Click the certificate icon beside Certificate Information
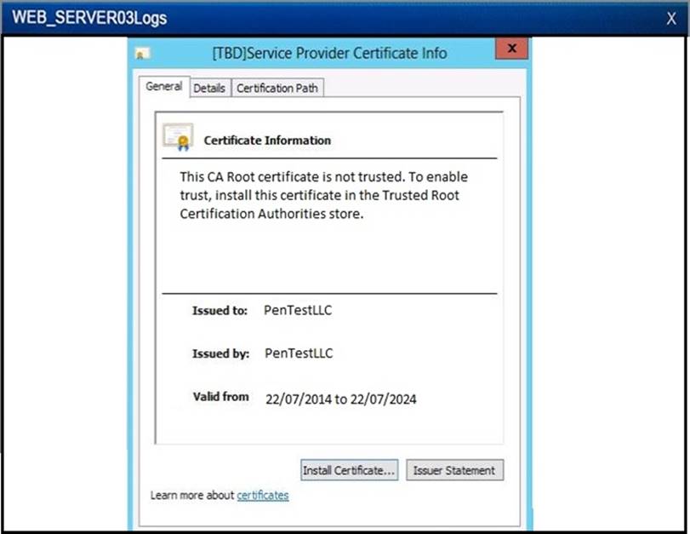The height and width of the screenshot is (534, 690). (x=178, y=137)
